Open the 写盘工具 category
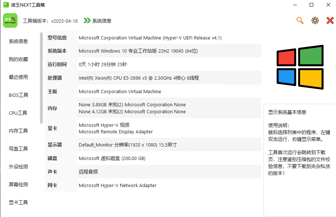 coord(18,149)
